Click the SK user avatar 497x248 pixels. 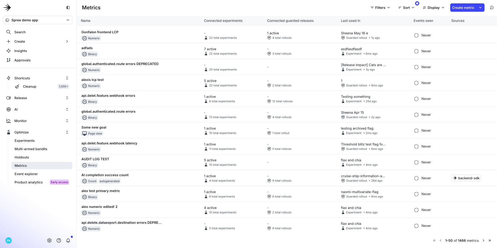[x=9, y=240]
